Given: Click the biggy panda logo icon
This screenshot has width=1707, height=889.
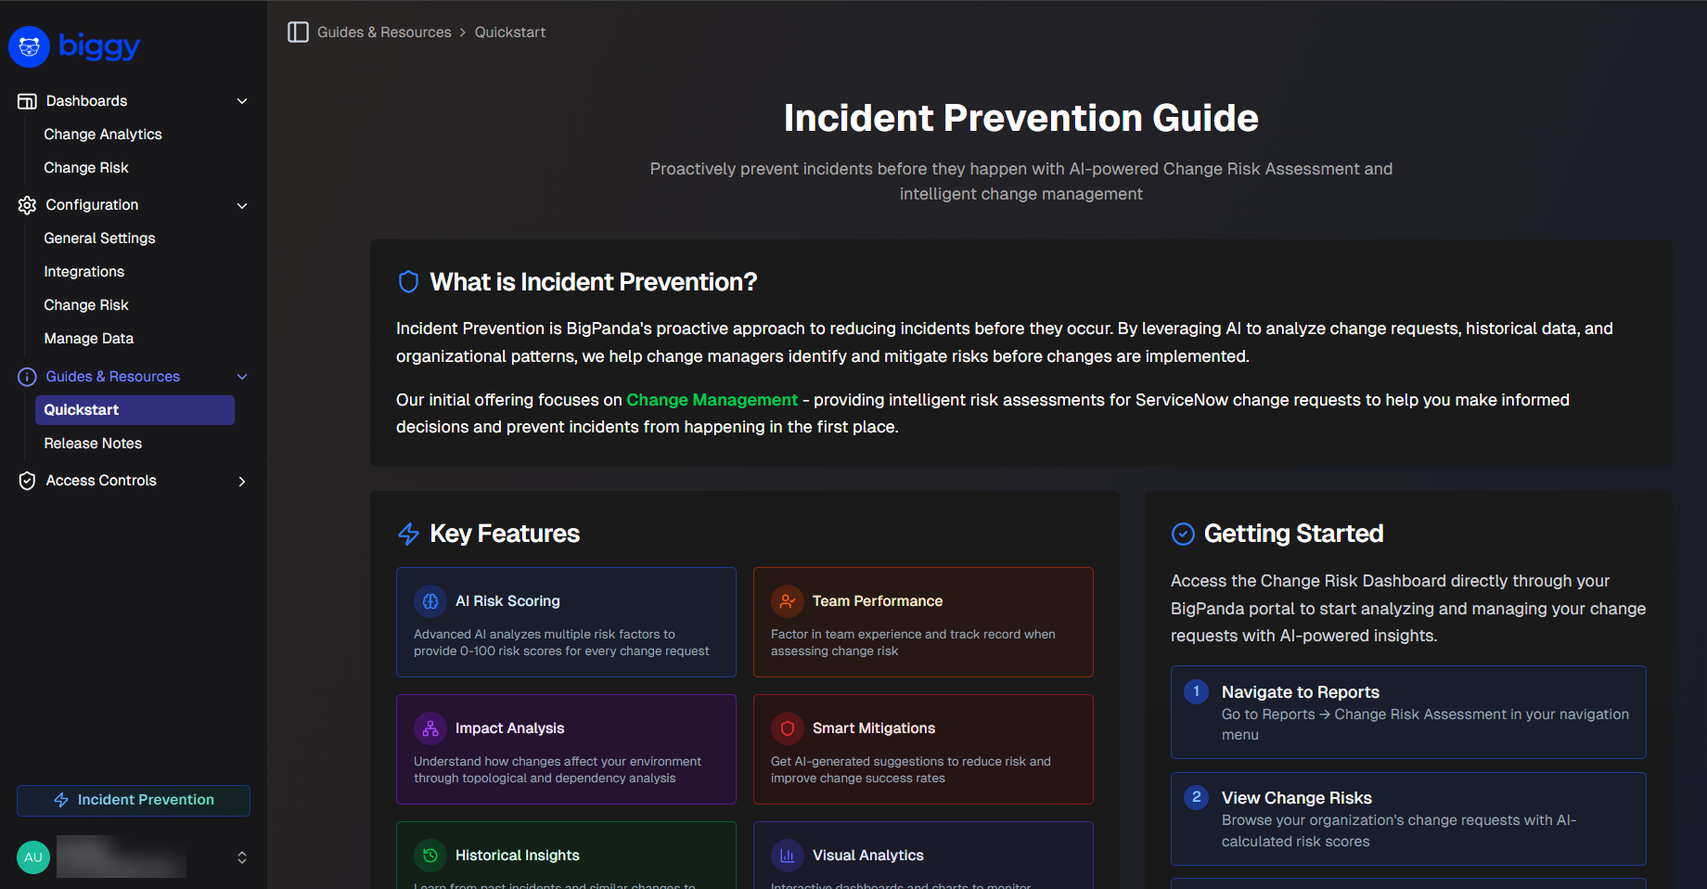Looking at the screenshot, I should tap(29, 46).
